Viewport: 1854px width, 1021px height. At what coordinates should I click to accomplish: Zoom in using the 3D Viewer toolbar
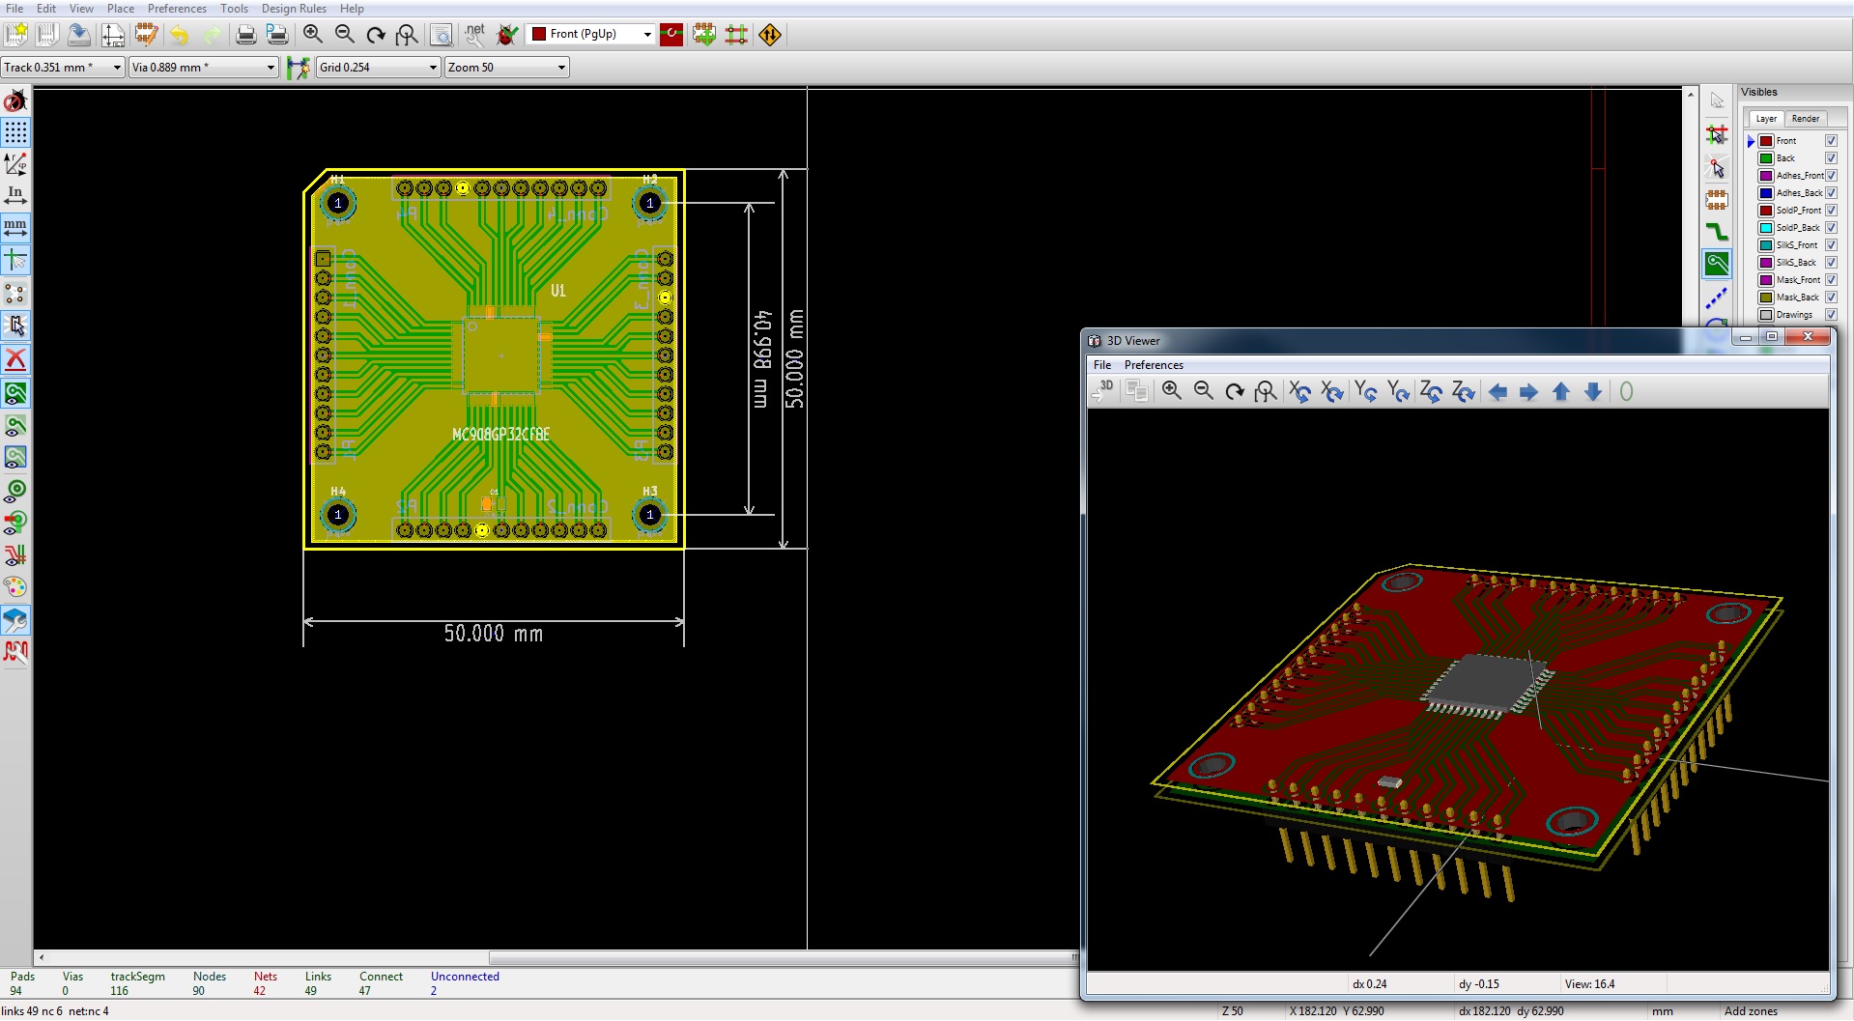click(1171, 391)
